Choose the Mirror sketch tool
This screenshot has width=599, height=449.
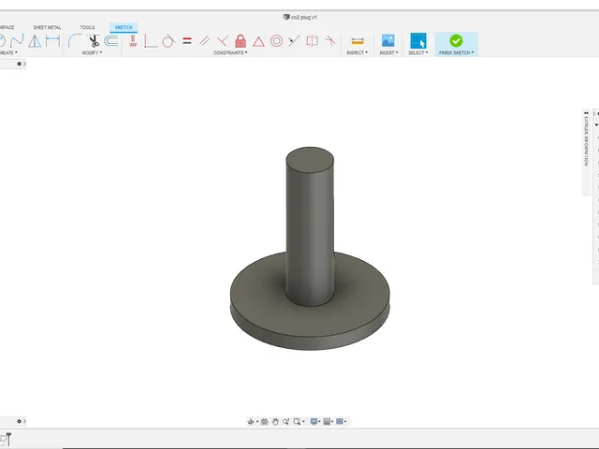tap(35, 41)
